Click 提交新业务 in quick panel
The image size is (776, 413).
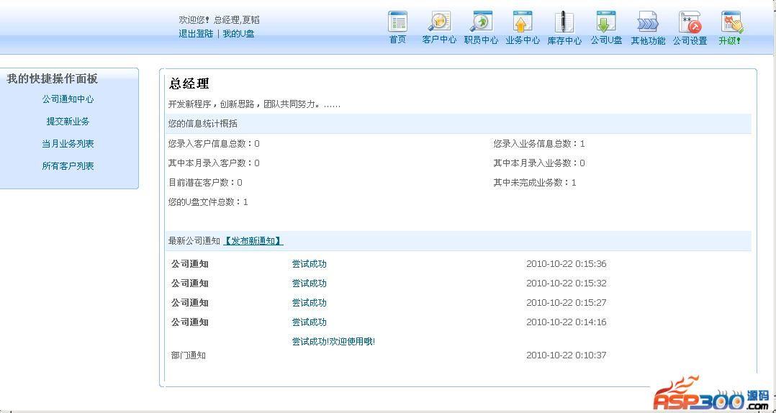pyautogui.click(x=68, y=121)
